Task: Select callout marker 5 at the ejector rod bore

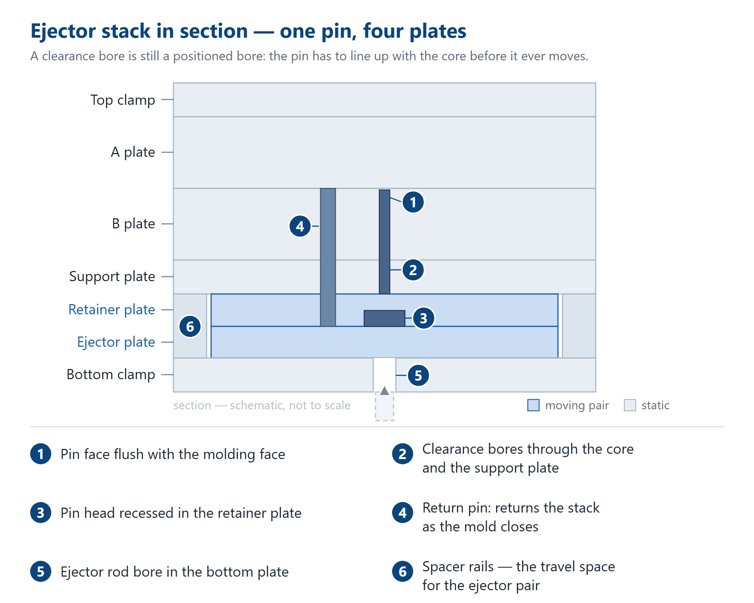Action: click(418, 375)
